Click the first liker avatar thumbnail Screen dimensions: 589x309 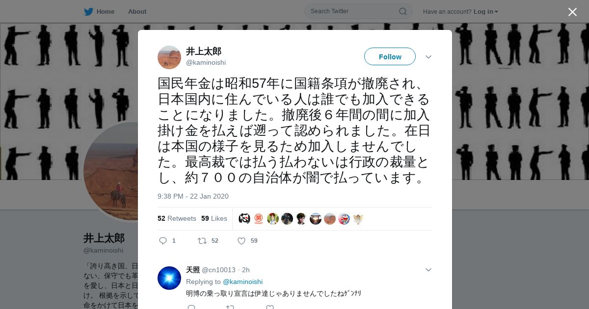pos(244,219)
